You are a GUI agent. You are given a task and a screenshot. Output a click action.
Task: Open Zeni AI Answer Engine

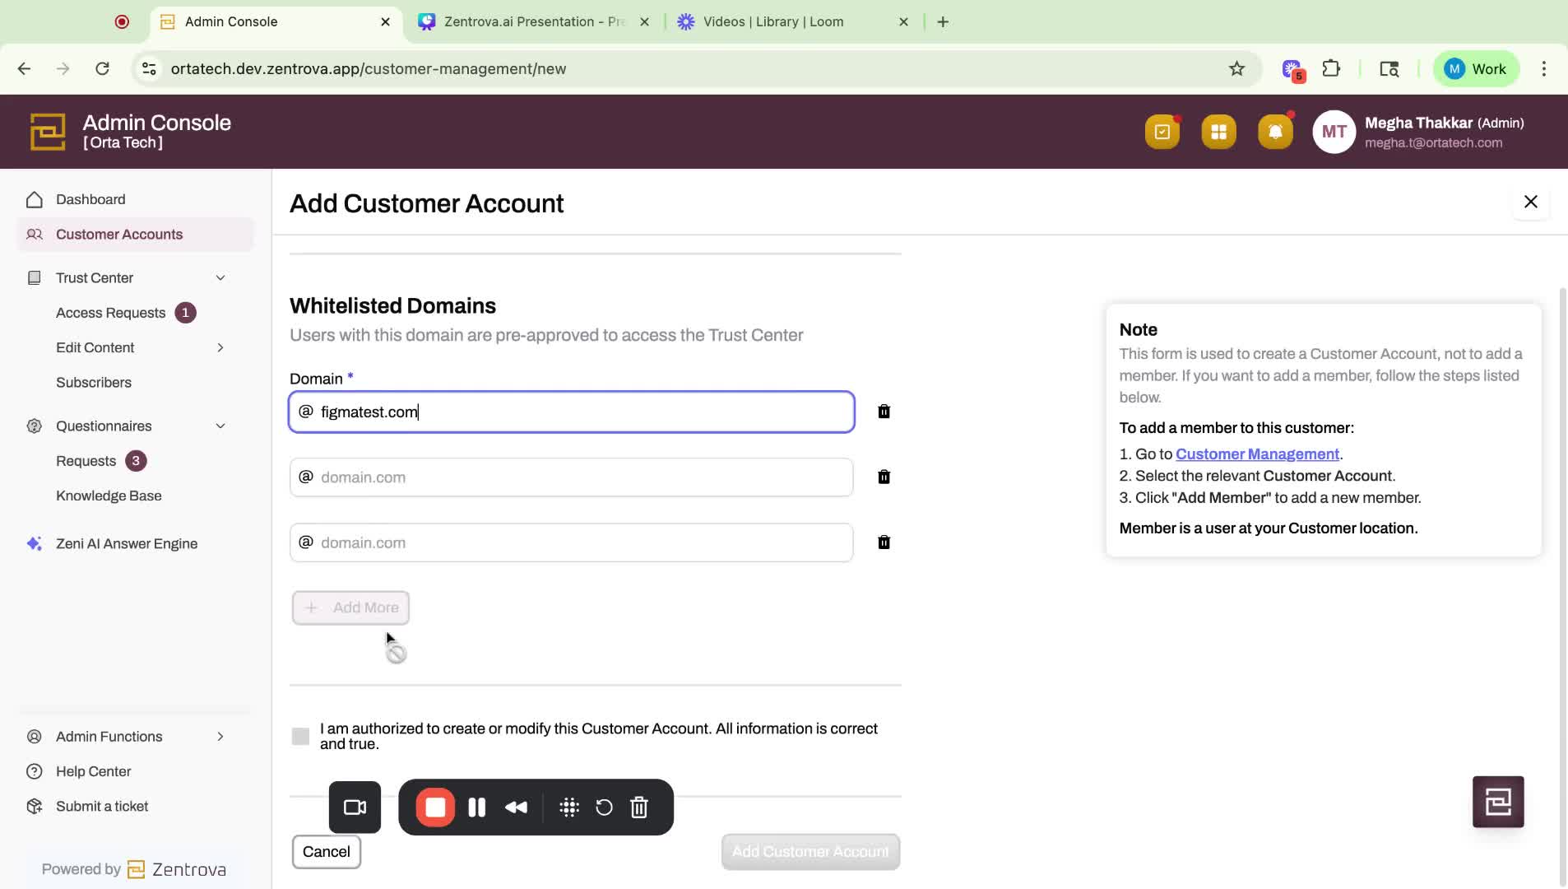[x=127, y=544]
